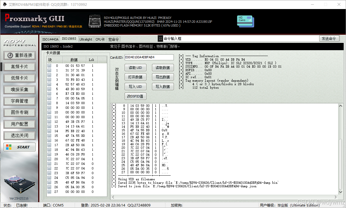The image size is (346, 208).
Task: Select data cell '70 F8 B3 43'
Action: click(x=75, y=80)
